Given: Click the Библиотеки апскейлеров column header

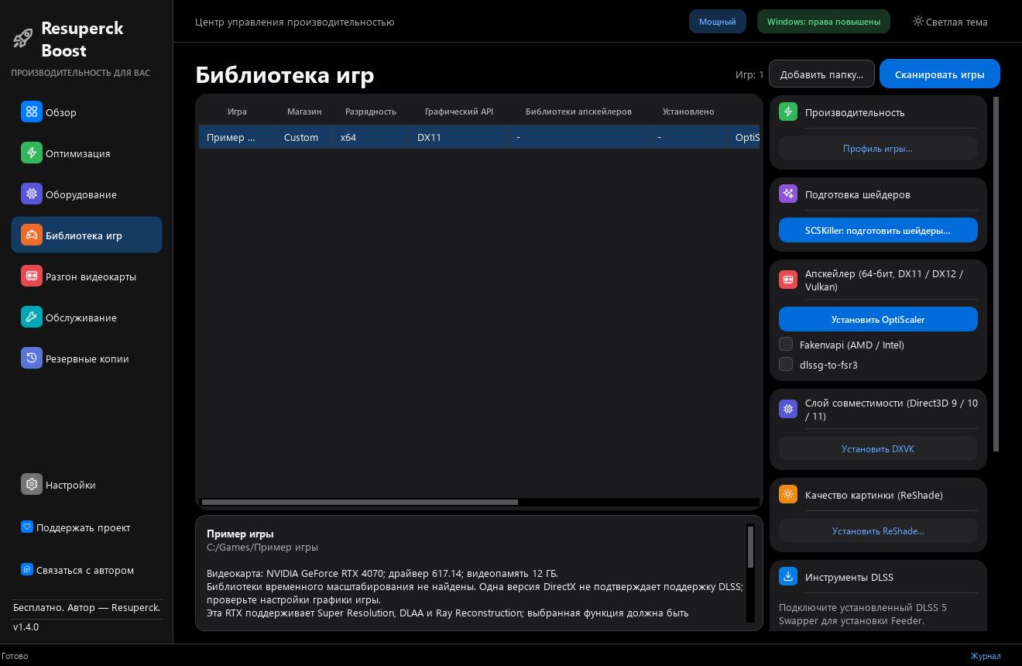Looking at the screenshot, I should [578, 112].
